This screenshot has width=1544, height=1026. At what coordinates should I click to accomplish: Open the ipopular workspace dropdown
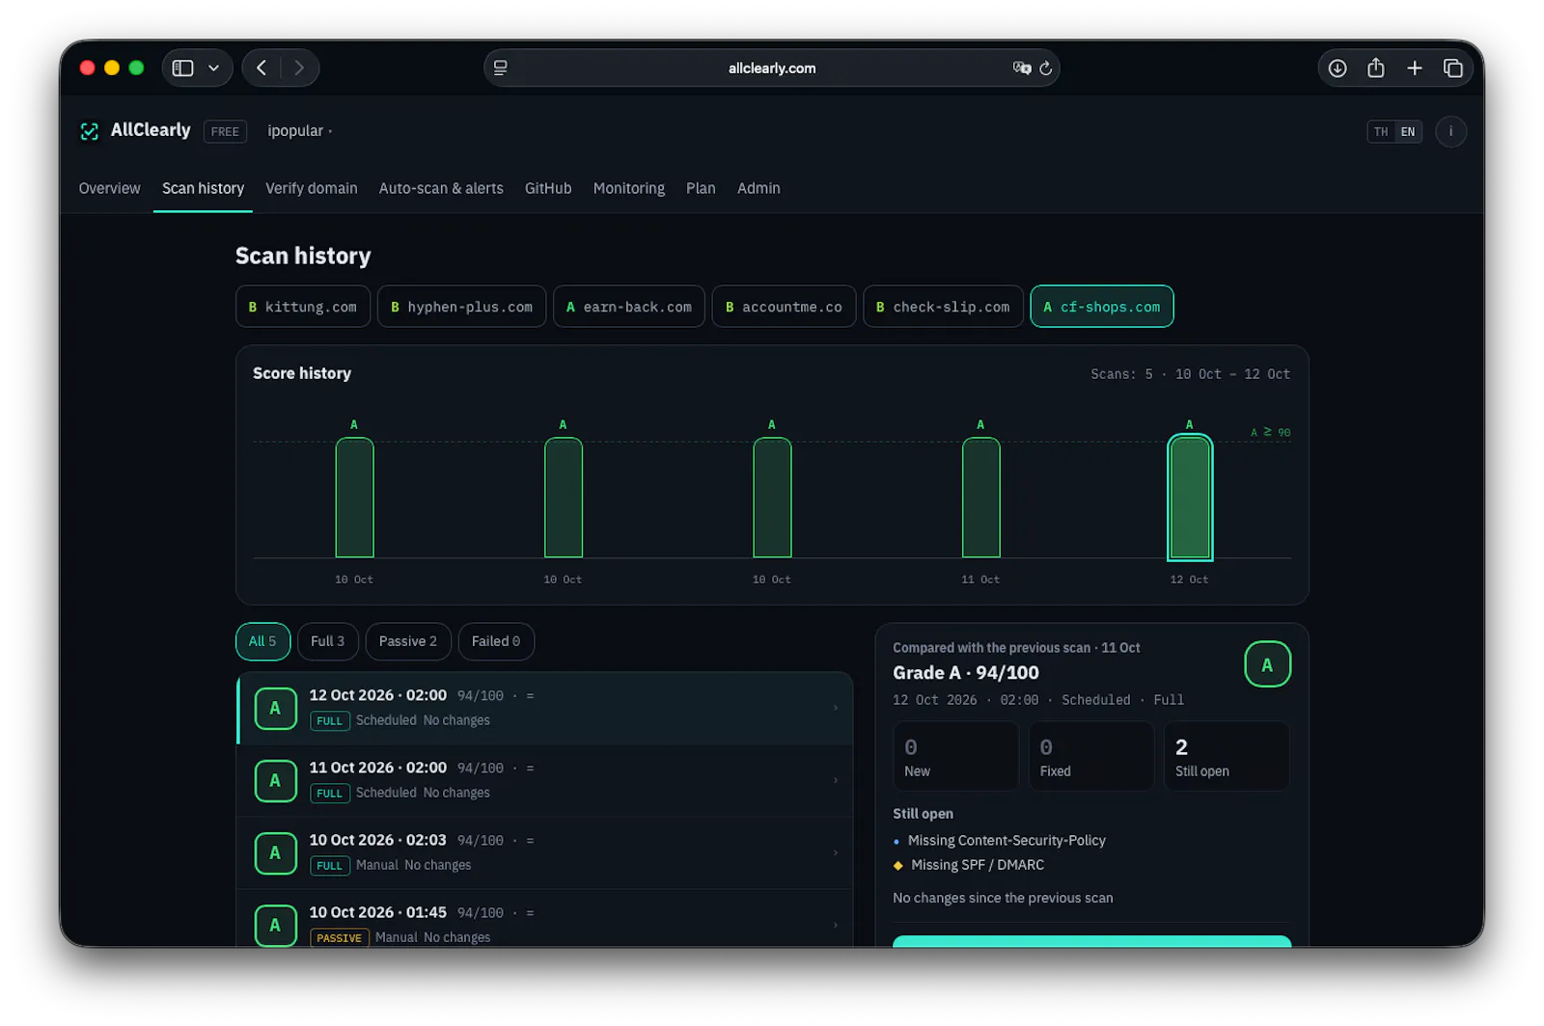tap(300, 131)
